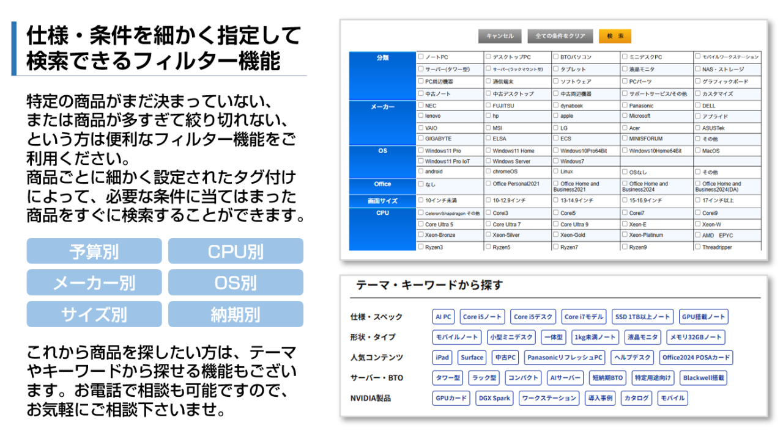
Task: Check the 17インチ以上 screen size option
Action: [x=698, y=200]
